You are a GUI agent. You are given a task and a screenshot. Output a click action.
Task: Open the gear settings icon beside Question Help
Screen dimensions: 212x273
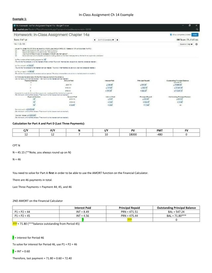pos(197,44)
